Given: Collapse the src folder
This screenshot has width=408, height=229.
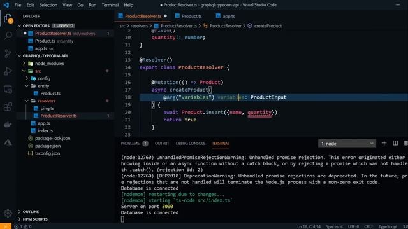Looking at the screenshot, I should (x=24, y=71).
